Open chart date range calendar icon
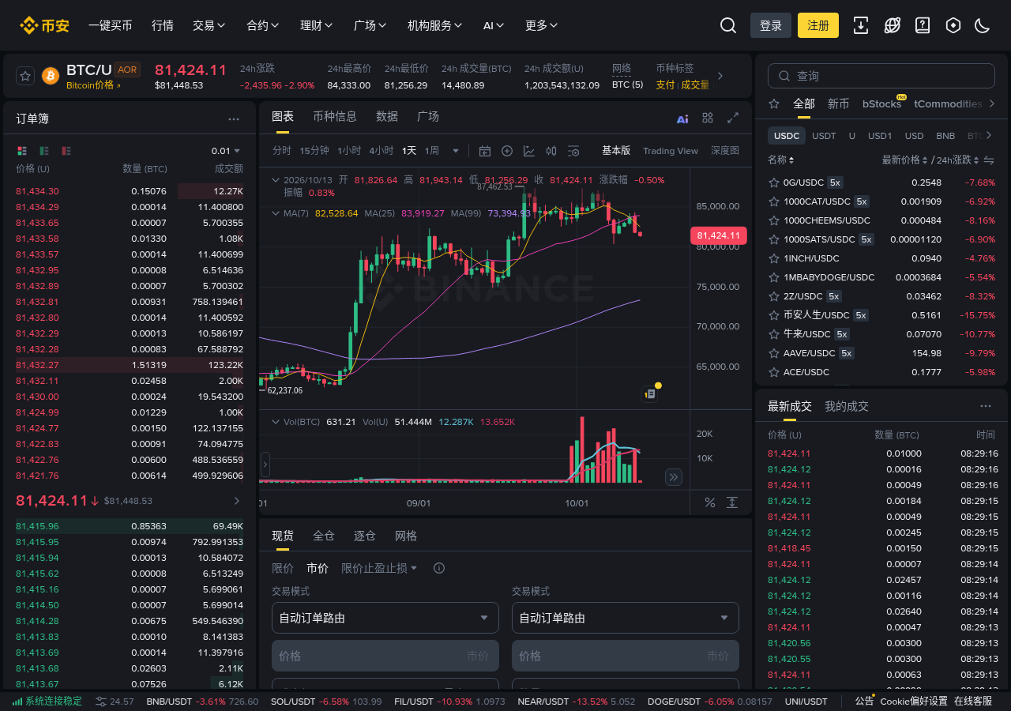 [x=485, y=151]
